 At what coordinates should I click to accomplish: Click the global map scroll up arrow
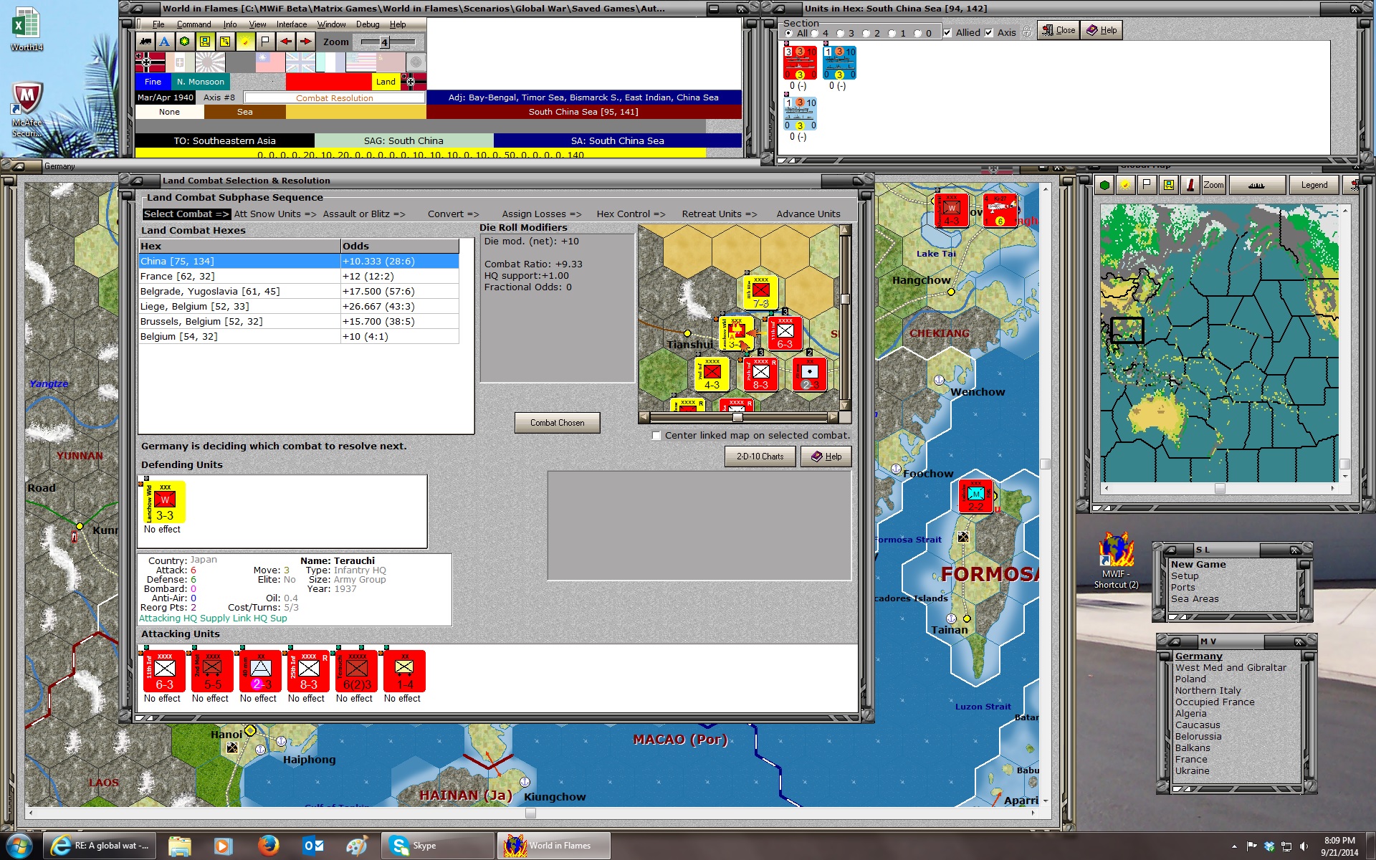coord(1344,211)
